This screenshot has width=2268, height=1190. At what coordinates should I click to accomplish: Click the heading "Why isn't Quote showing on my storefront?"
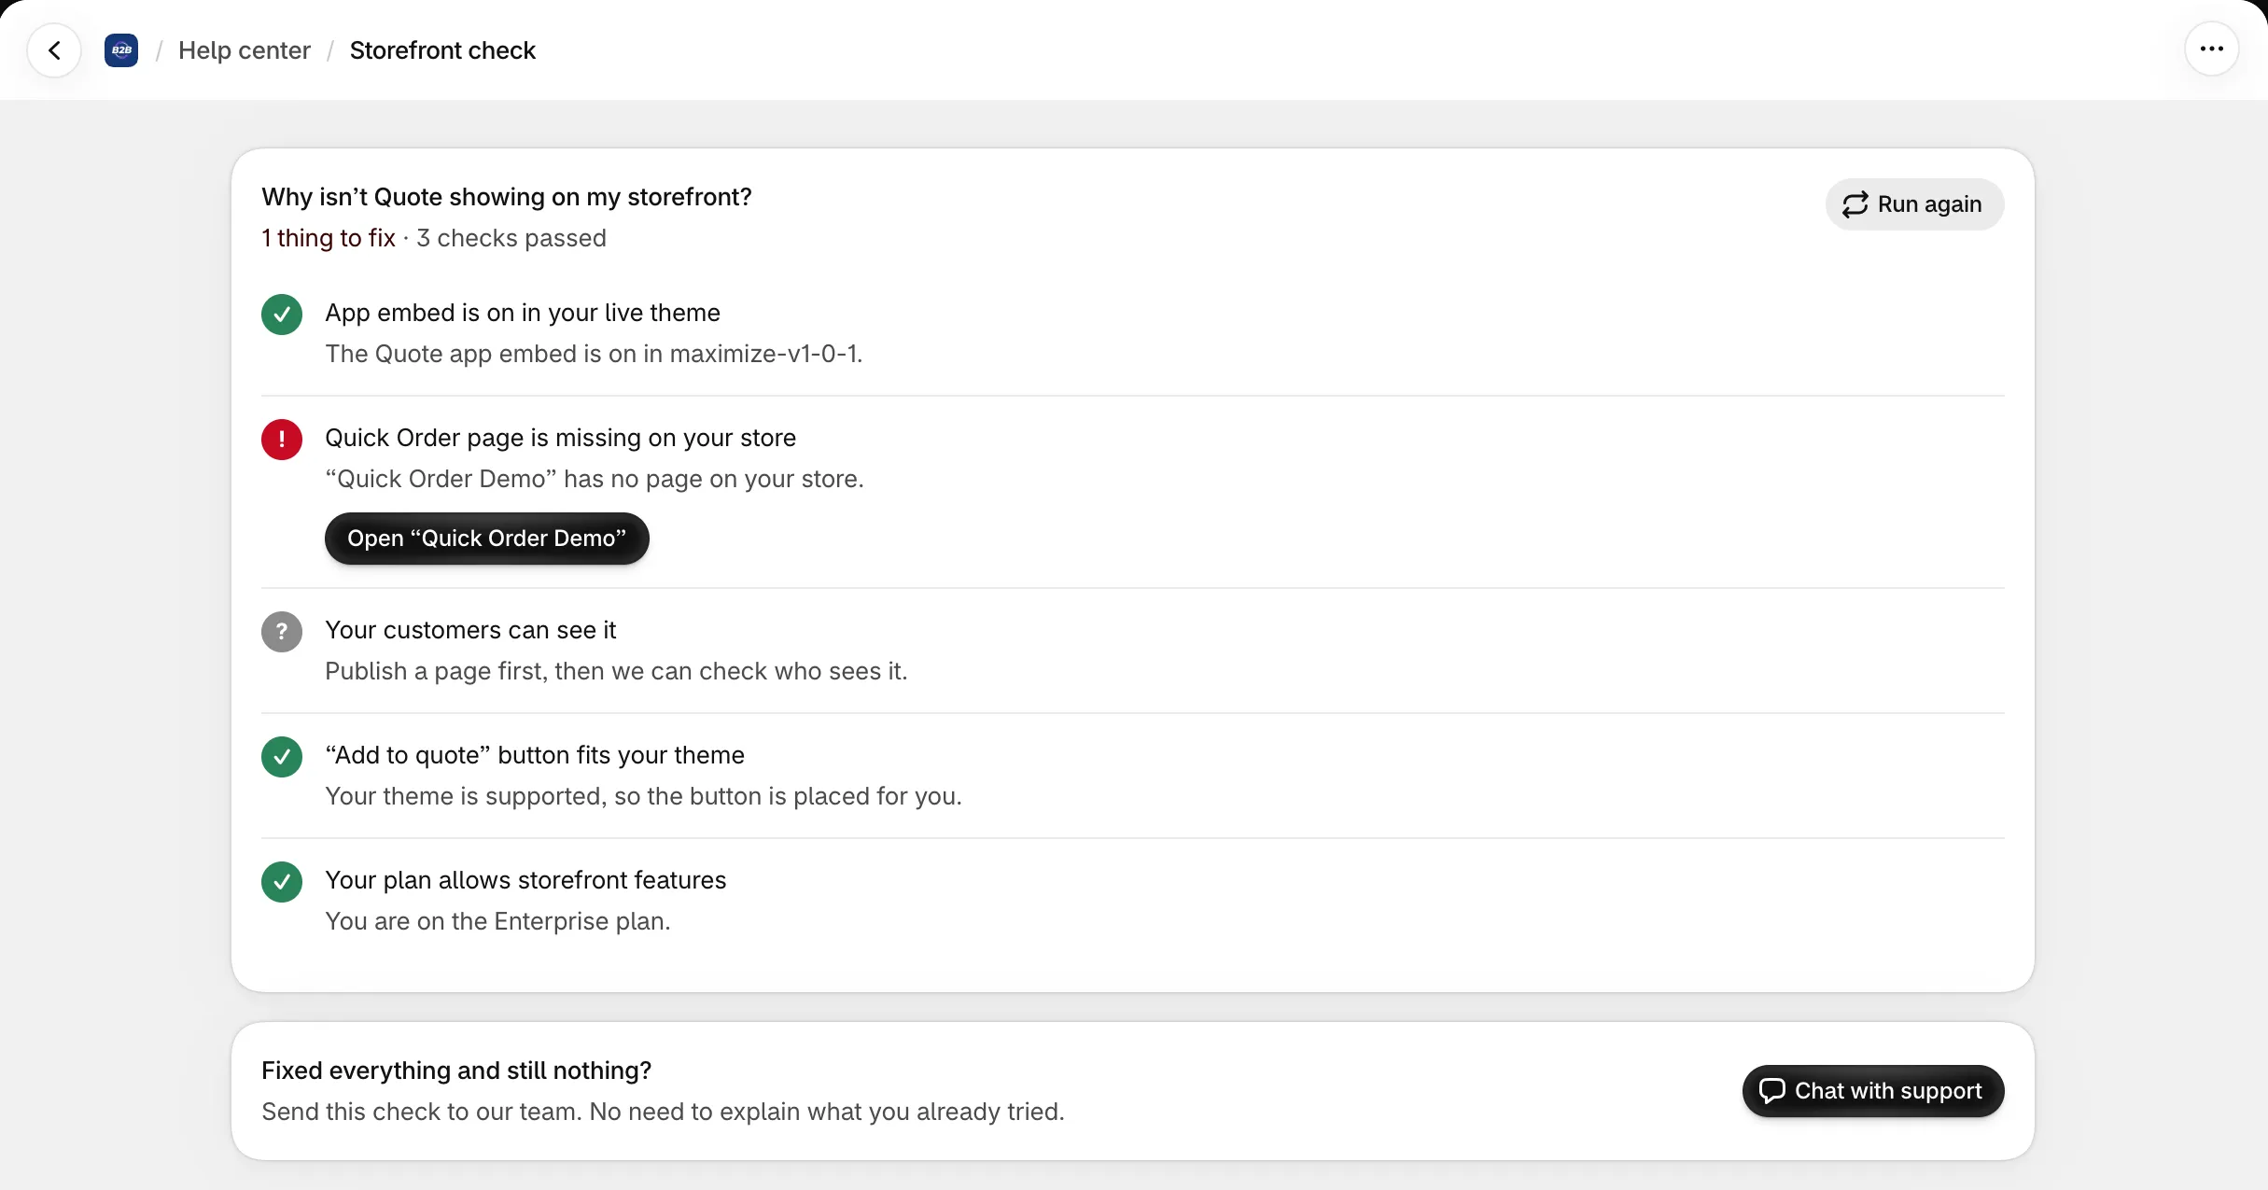(507, 197)
